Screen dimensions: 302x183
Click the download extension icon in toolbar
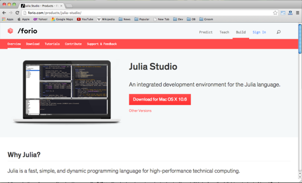pyautogui.click(x=290, y=13)
